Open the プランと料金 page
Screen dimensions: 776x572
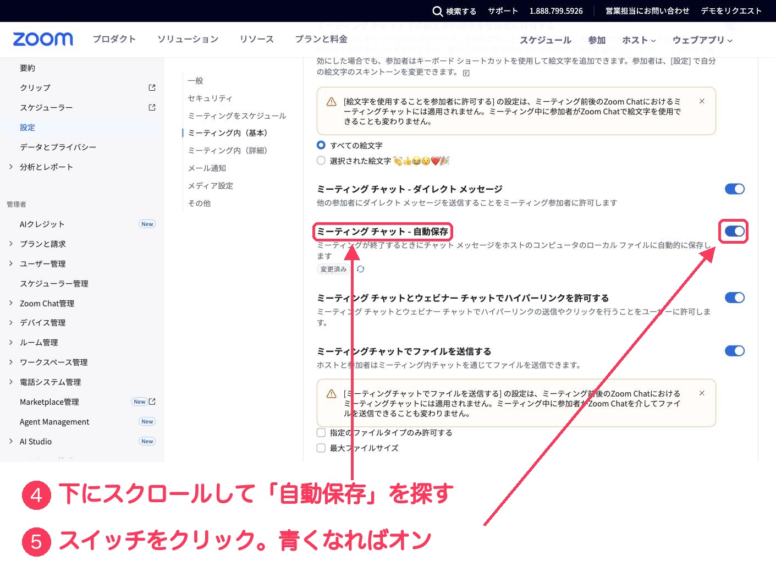coord(321,39)
